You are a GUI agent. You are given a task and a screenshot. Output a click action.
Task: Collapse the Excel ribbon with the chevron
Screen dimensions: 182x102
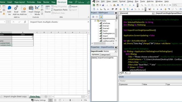coord(88,17)
